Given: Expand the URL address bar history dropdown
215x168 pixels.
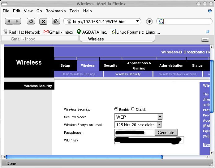Looking at the screenshot, I should click(x=137, y=22).
